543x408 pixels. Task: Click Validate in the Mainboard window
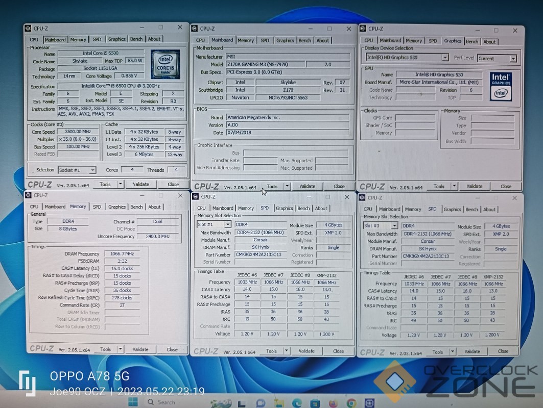point(307,186)
